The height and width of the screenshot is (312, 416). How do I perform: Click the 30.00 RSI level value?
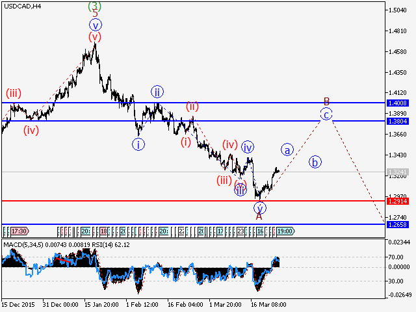396,281
